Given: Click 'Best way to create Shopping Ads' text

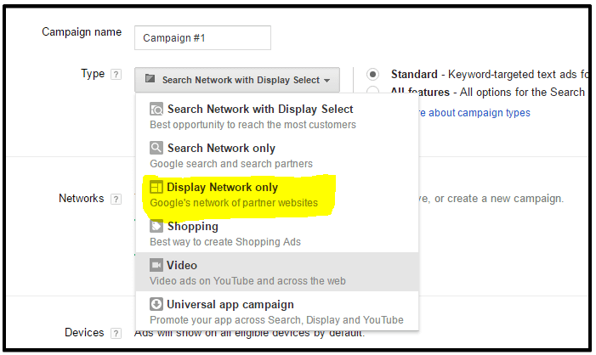Looking at the screenshot, I should click(225, 242).
